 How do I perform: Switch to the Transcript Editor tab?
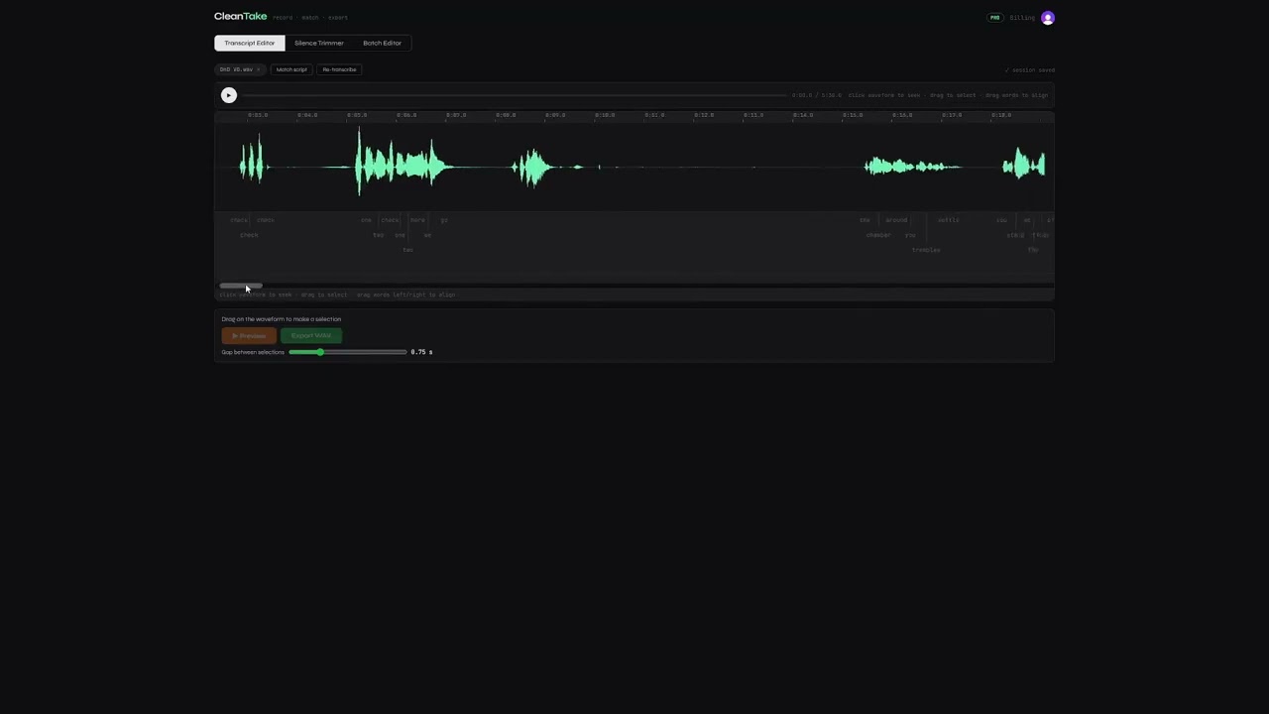(250, 43)
